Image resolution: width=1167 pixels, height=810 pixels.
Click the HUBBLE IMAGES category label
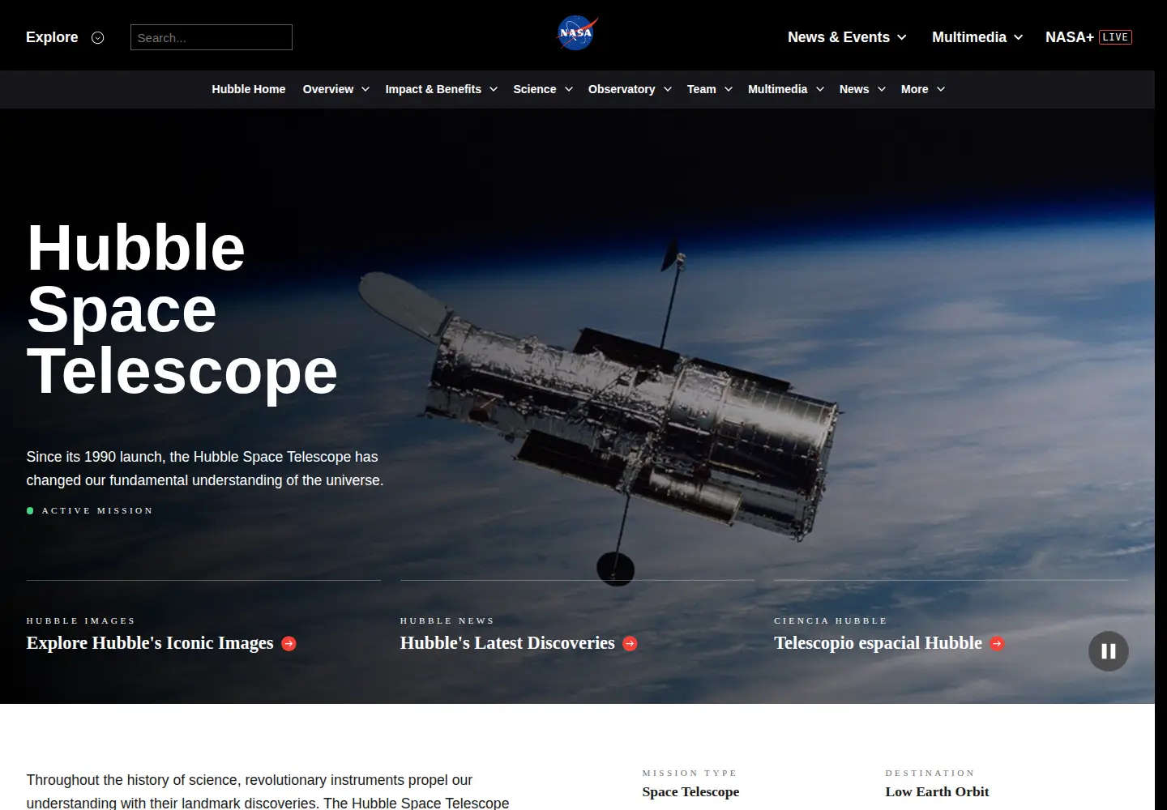pyautogui.click(x=81, y=621)
